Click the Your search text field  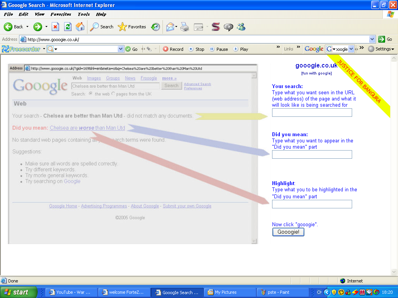click(312, 113)
